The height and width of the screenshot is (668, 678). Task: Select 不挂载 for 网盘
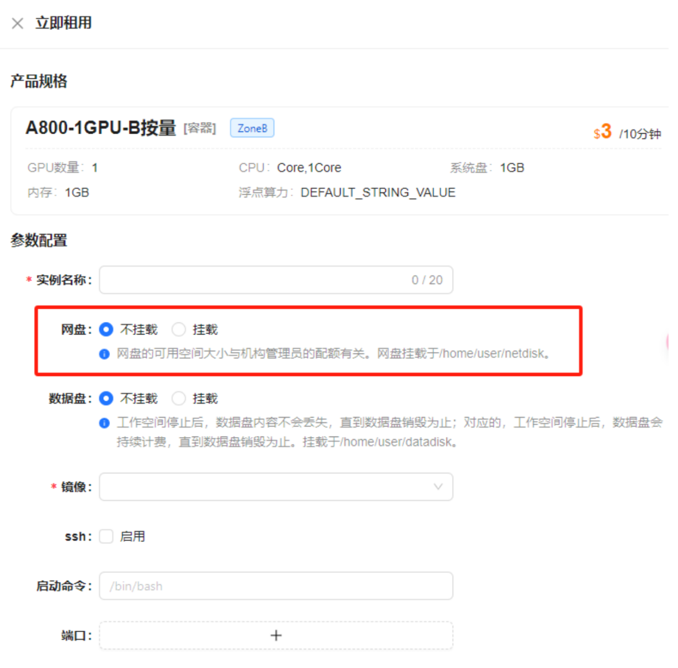[x=106, y=329]
